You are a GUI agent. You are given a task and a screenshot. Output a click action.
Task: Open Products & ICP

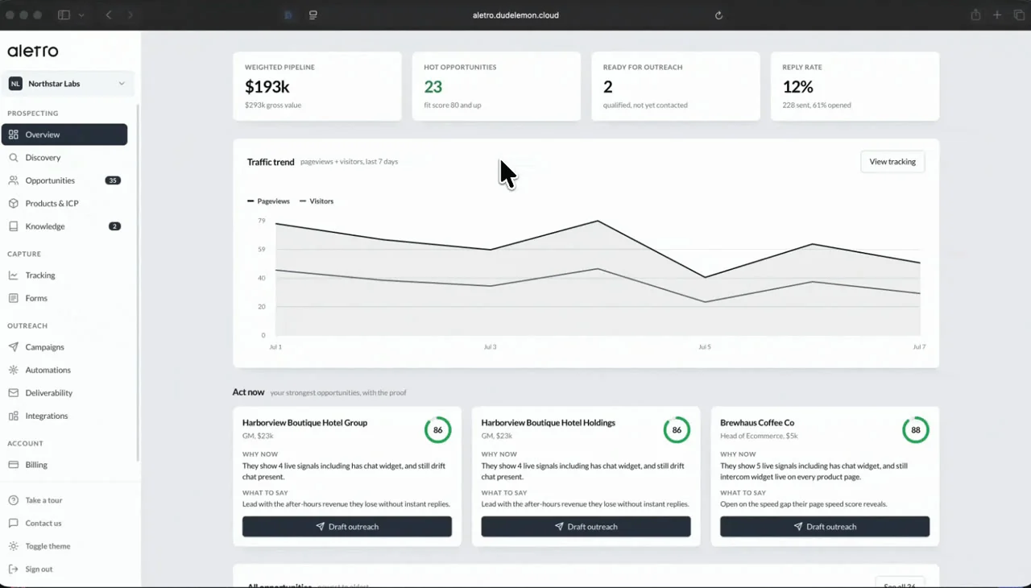[x=64, y=203]
